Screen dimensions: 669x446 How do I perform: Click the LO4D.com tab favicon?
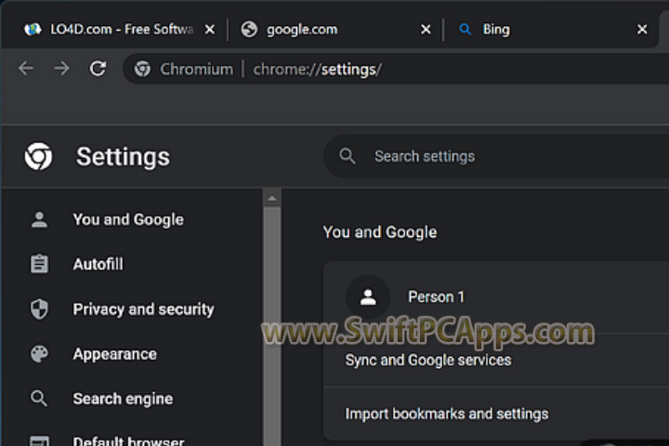(33, 29)
